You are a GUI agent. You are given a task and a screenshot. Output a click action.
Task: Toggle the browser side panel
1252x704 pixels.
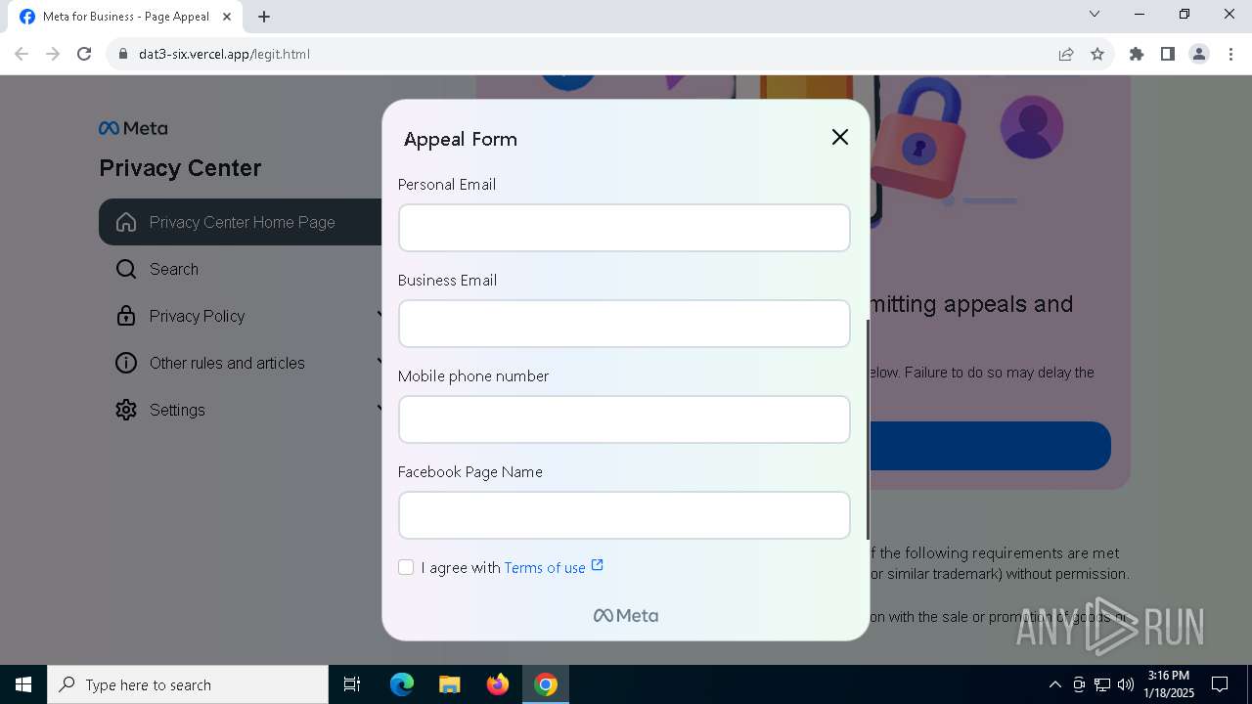[1168, 54]
